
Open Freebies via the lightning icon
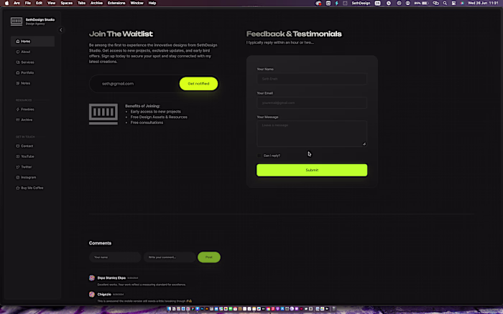pyautogui.click(x=18, y=110)
